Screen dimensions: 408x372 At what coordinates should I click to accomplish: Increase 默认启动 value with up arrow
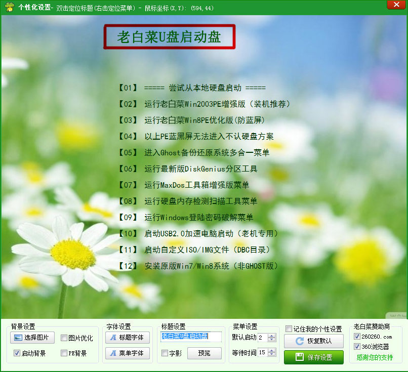point(272,336)
